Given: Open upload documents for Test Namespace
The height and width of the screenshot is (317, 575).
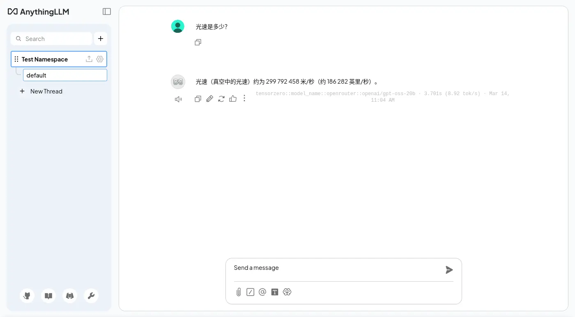Looking at the screenshot, I should point(89,59).
